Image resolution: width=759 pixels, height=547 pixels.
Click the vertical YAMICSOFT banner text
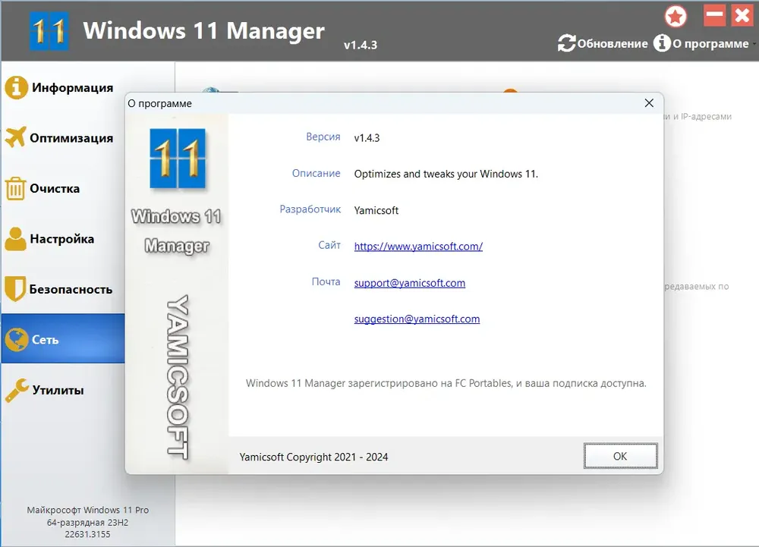coord(178,377)
